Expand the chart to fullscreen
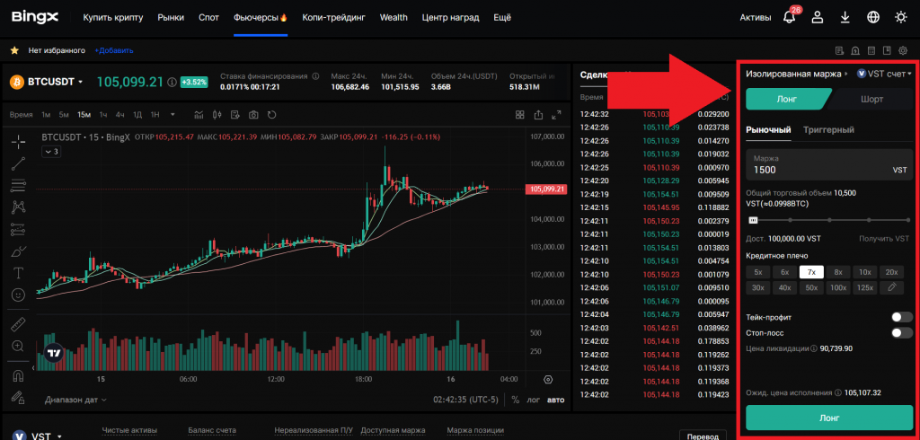The height and width of the screenshot is (440, 920). coord(556,114)
